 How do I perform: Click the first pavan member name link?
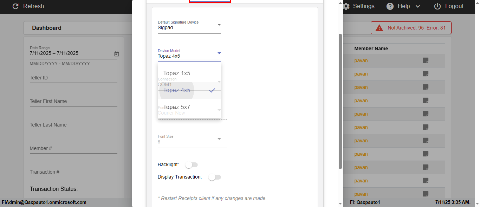point(361,60)
